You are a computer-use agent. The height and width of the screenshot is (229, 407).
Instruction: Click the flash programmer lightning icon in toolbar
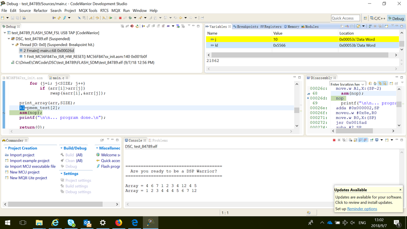[x=64, y=18]
